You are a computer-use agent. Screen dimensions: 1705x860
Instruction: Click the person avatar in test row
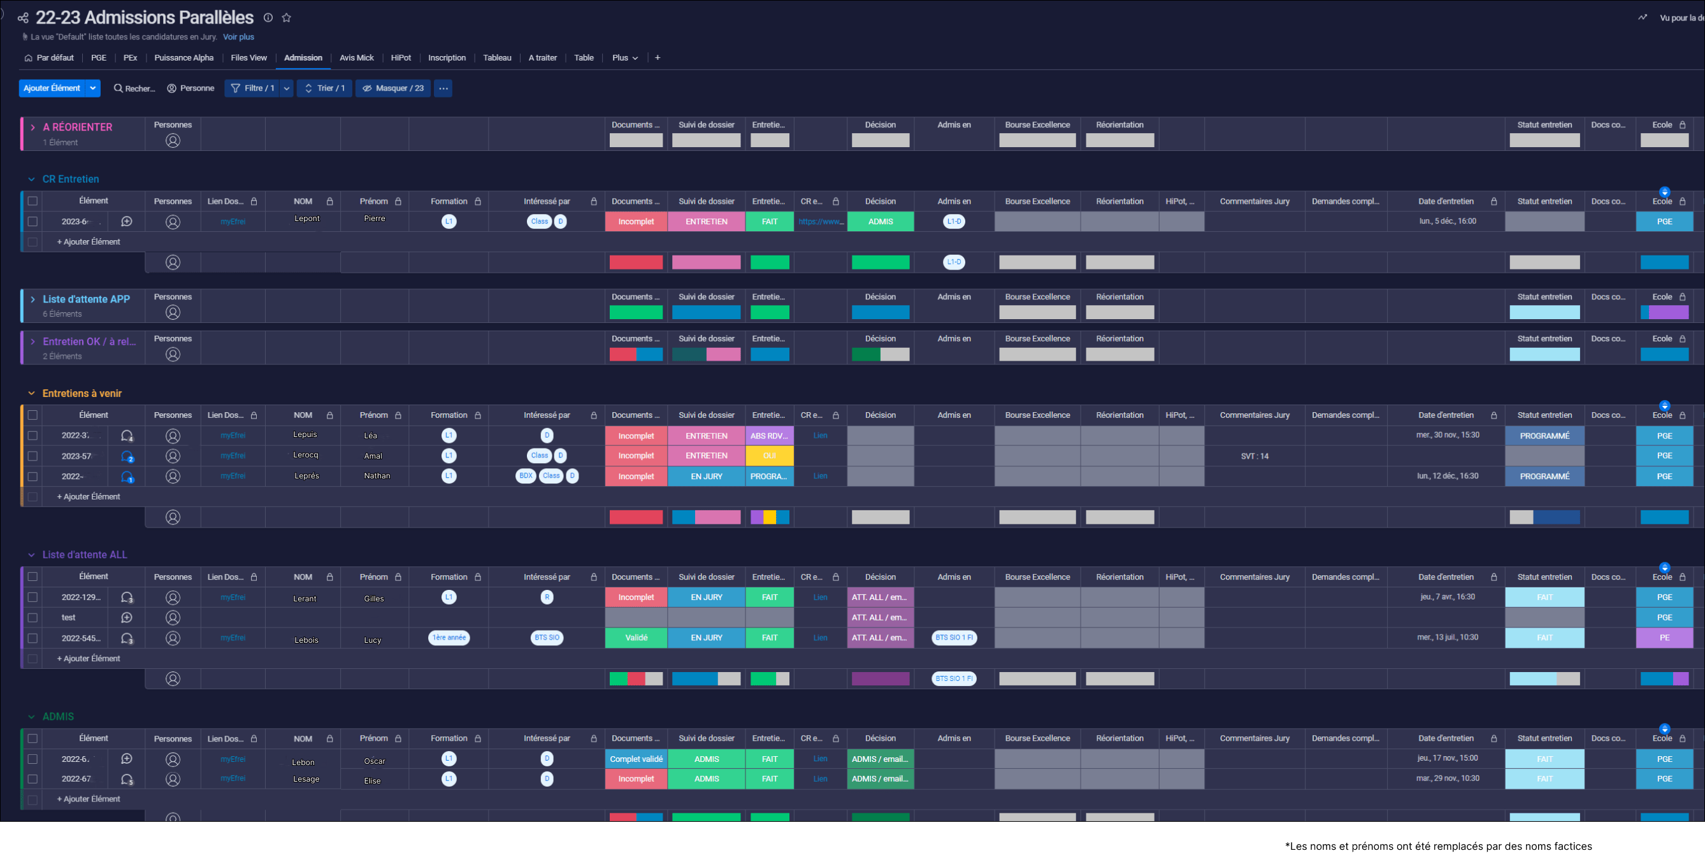click(173, 618)
